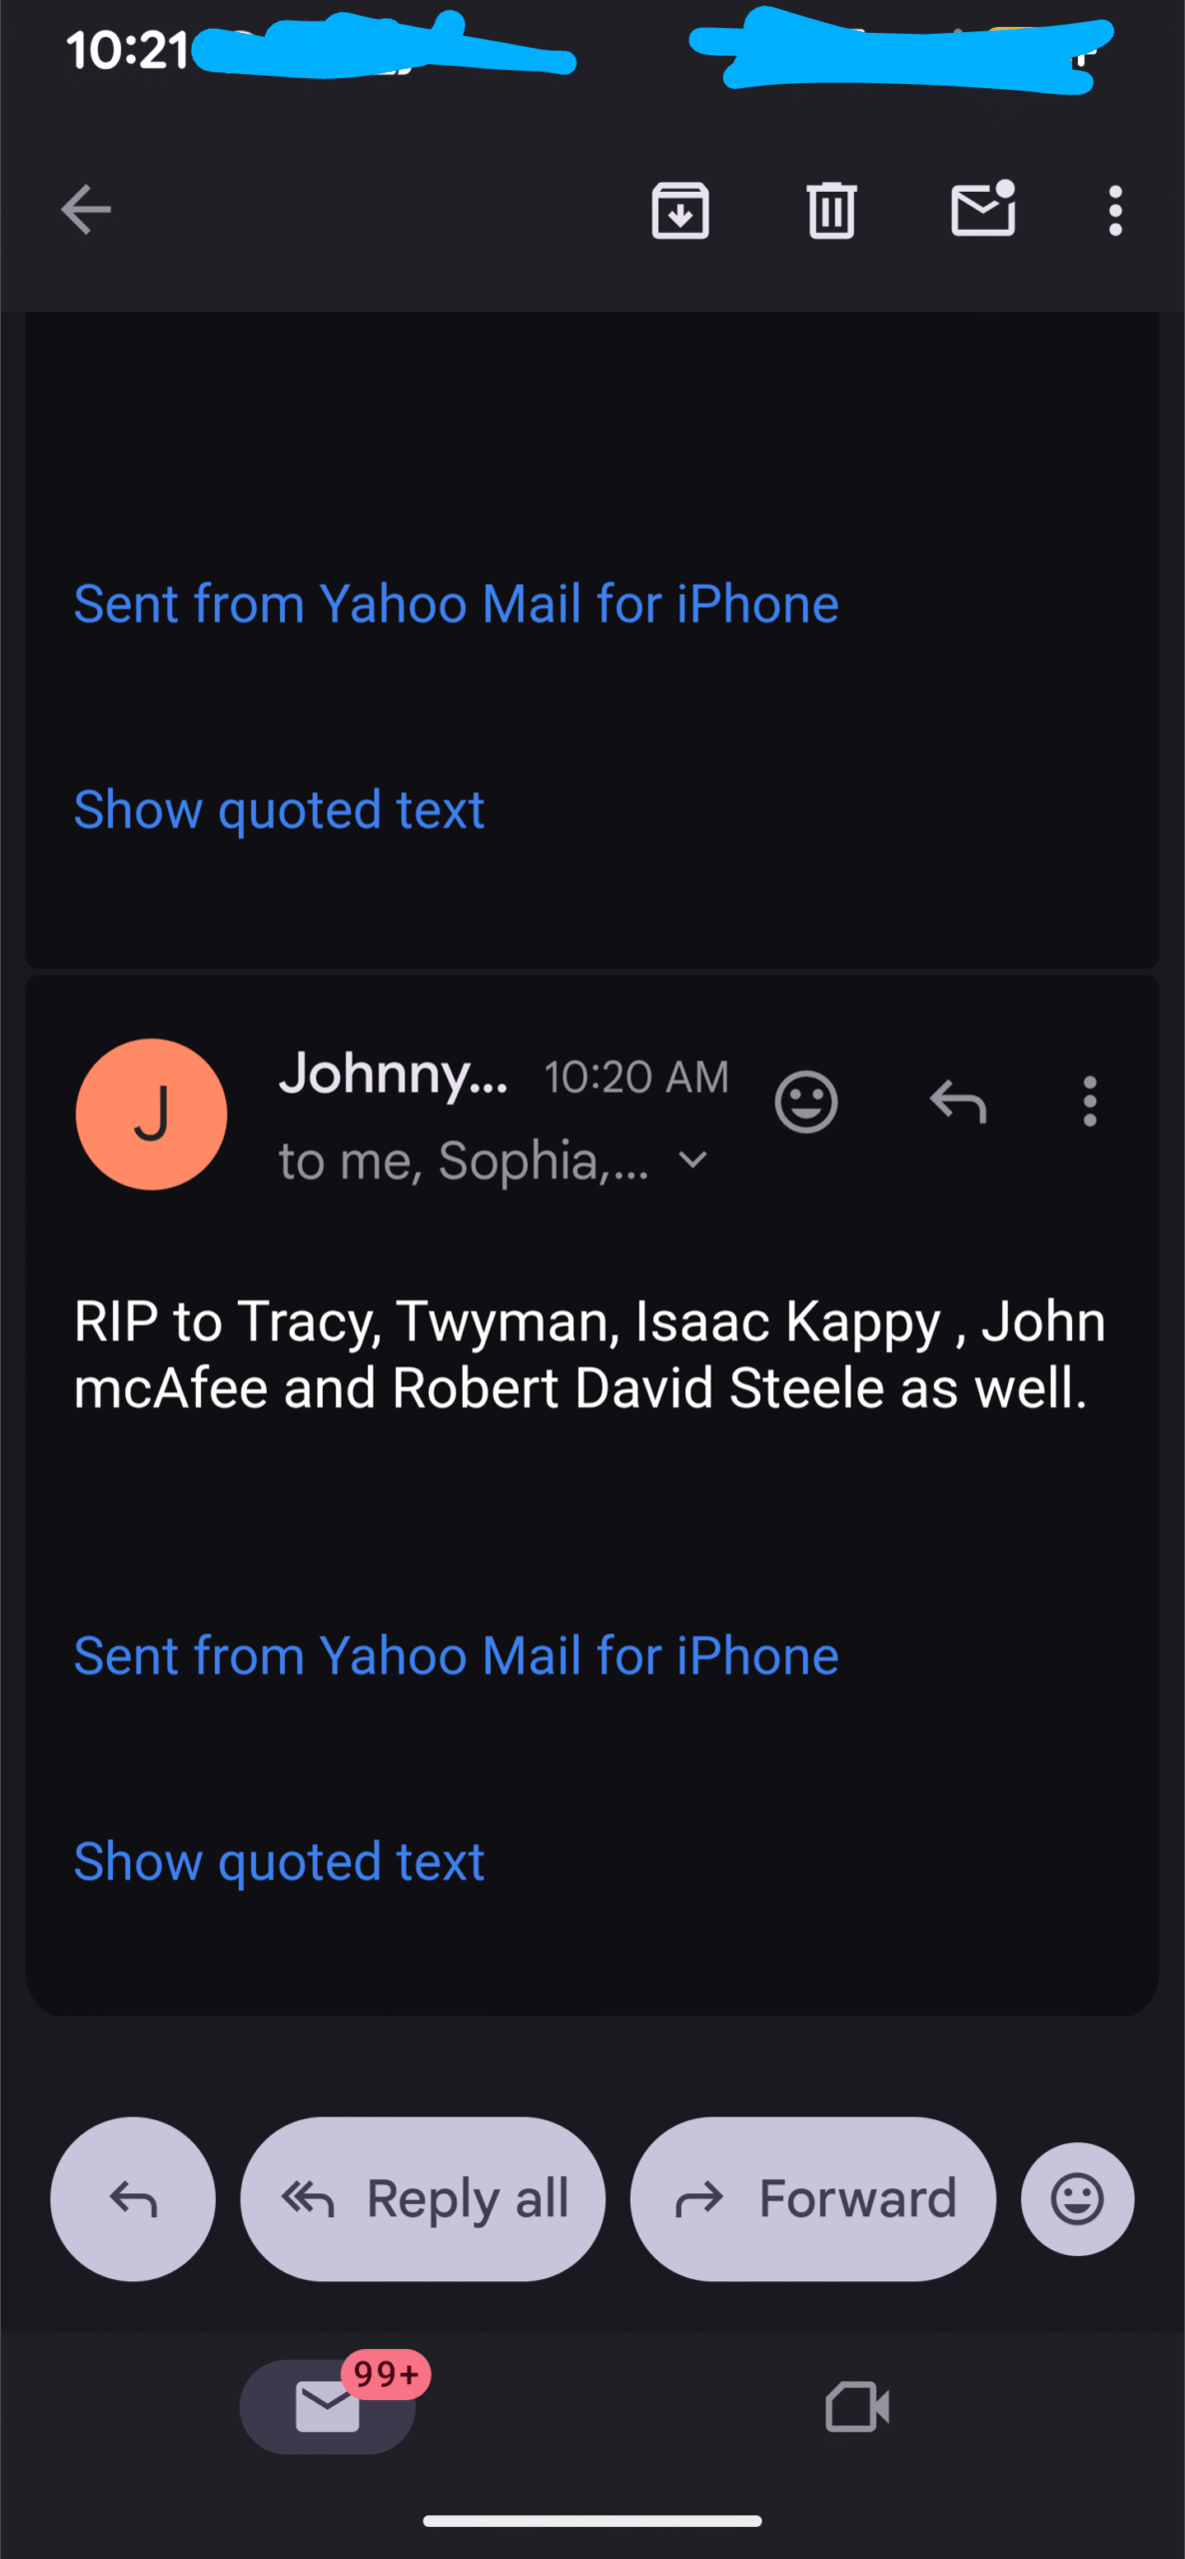Tap the back arrow icon
Image resolution: width=1185 pixels, height=2559 pixels.
click(x=86, y=210)
